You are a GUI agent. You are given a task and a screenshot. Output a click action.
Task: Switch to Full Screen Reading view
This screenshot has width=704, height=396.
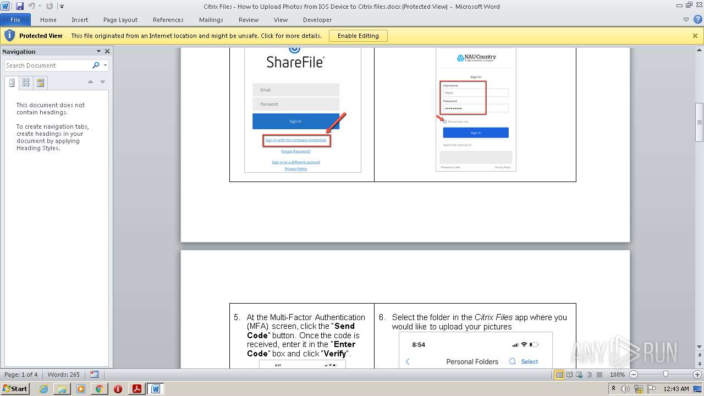click(x=569, y=375)
